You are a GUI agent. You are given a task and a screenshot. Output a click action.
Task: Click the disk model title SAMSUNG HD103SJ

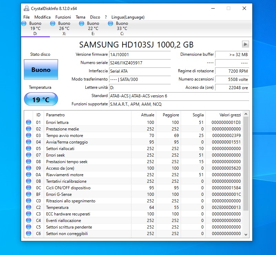pyautogui.click(x=136, y=44)
